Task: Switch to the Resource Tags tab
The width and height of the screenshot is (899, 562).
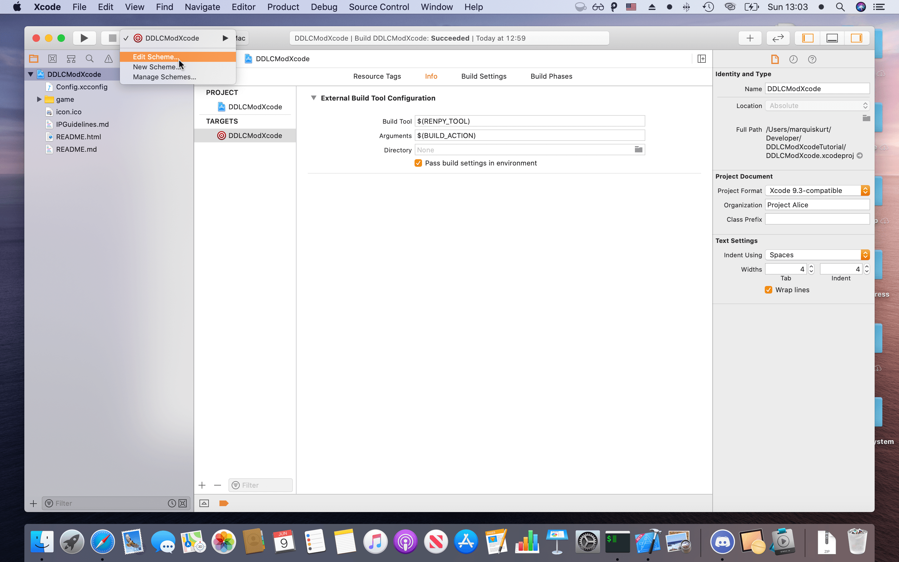Action: point(377,76)
